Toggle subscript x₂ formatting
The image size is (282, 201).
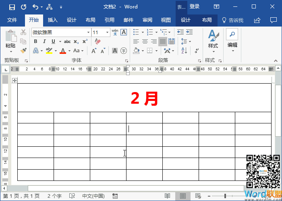click(76, 42)
